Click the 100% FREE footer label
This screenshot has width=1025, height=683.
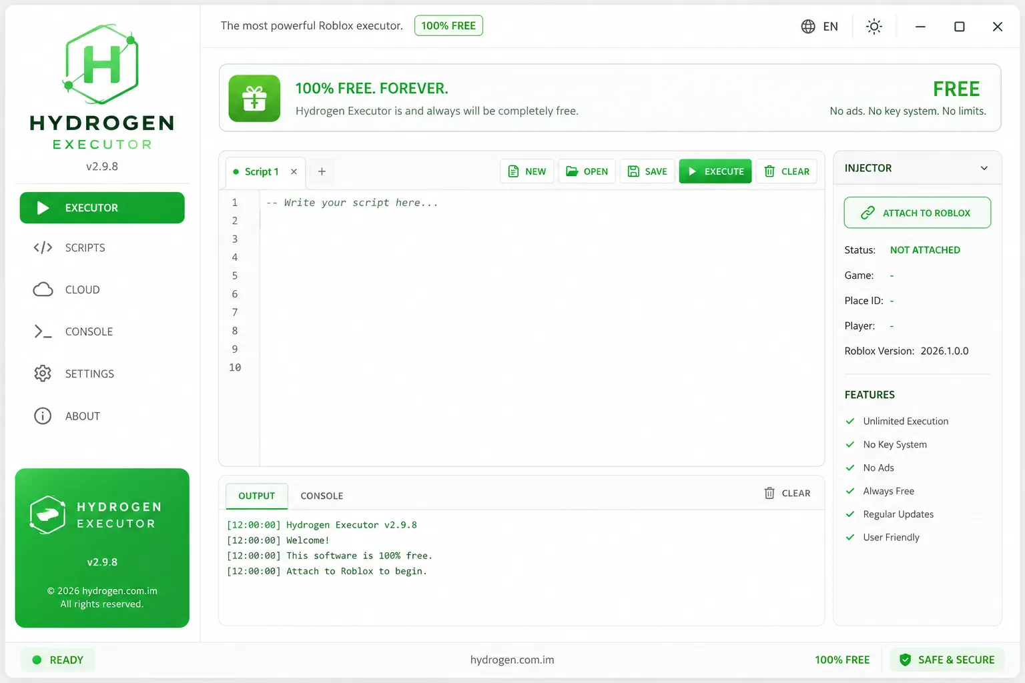842,660
